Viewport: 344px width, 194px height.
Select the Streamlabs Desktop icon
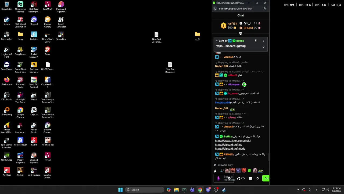click(x=20, y=7)
